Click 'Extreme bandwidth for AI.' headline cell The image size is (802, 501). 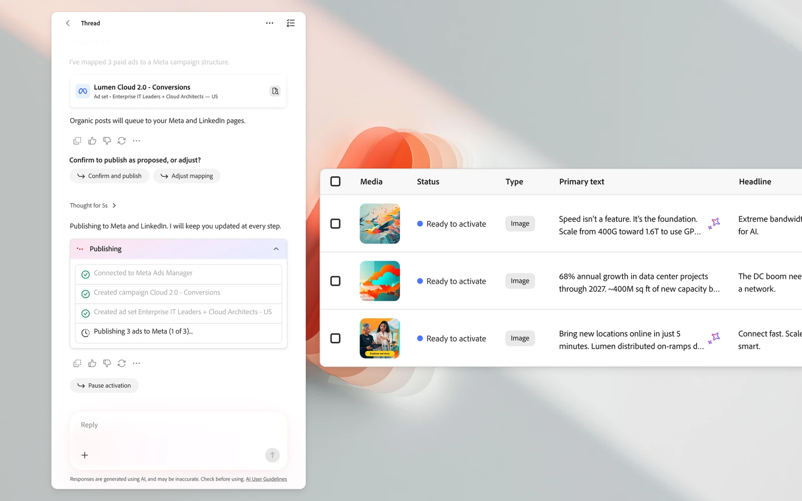[770, 225]
